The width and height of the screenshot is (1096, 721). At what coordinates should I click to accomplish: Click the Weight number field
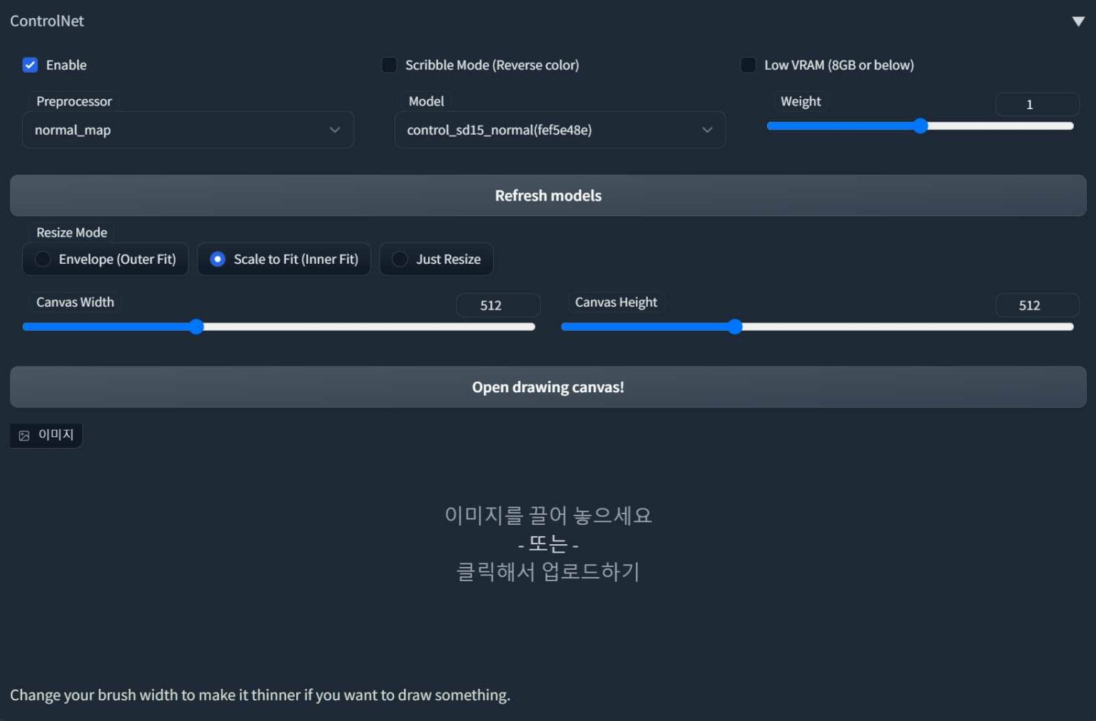coord(1037,104)
